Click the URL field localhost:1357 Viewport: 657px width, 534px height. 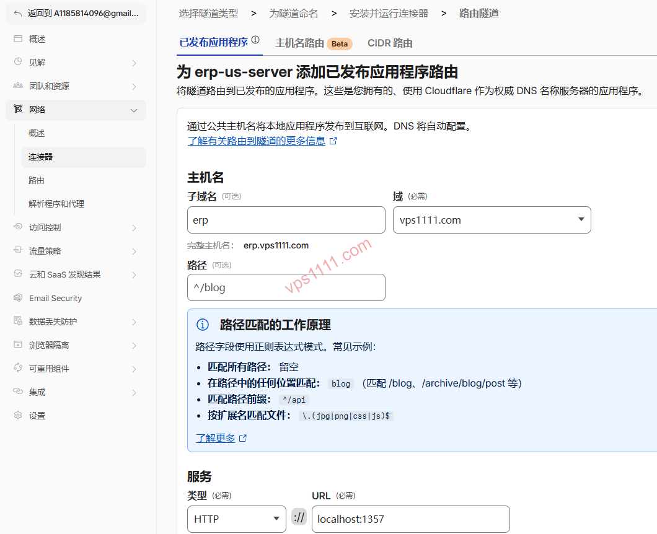click(x=410, y=519)
